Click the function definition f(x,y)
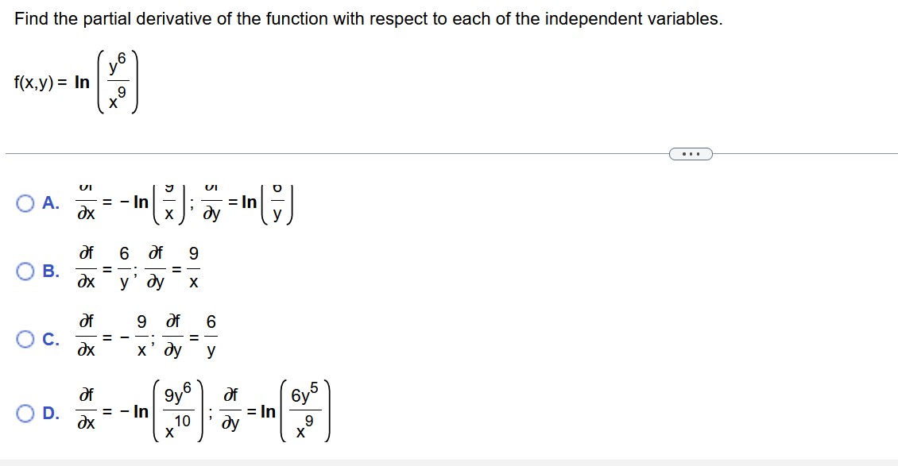898x466 pixels. [36, 82]
